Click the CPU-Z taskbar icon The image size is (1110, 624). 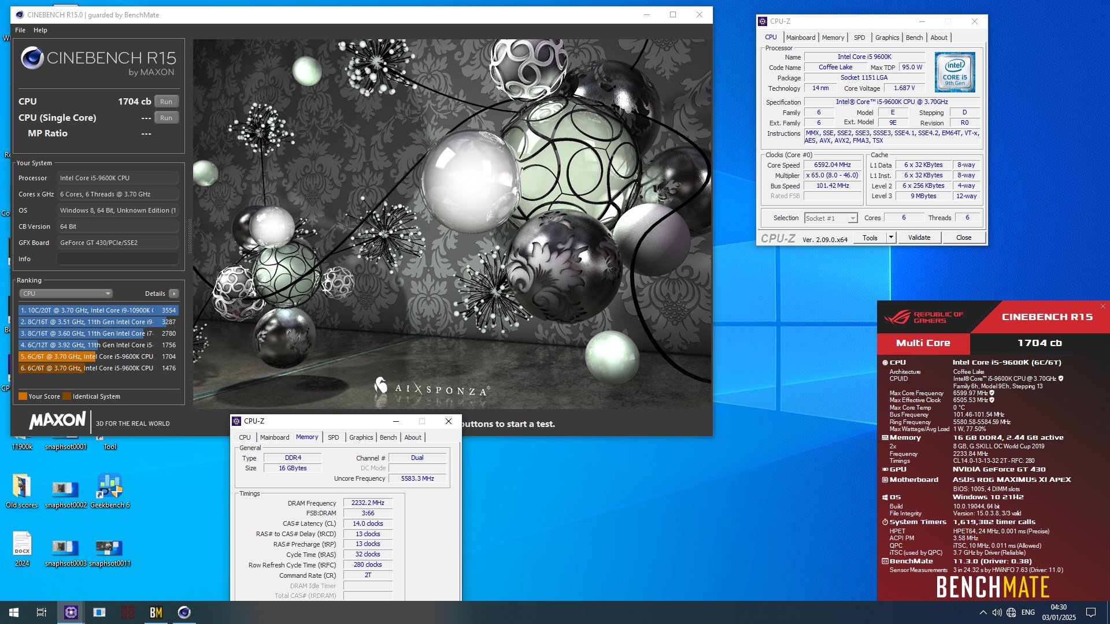click(x=71, y=612)
